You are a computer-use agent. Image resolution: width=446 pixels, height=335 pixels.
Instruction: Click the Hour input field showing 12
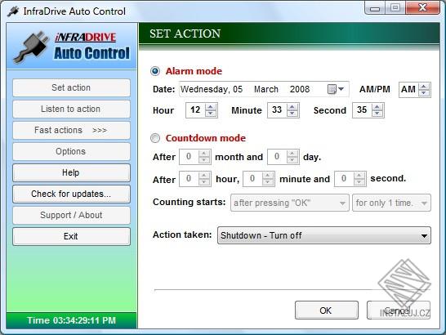196,110
